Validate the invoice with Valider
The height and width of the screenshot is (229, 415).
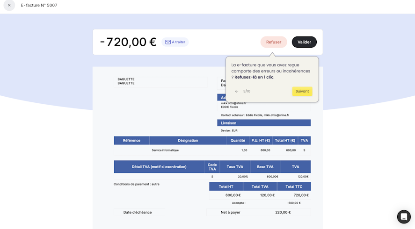(304, 42)
